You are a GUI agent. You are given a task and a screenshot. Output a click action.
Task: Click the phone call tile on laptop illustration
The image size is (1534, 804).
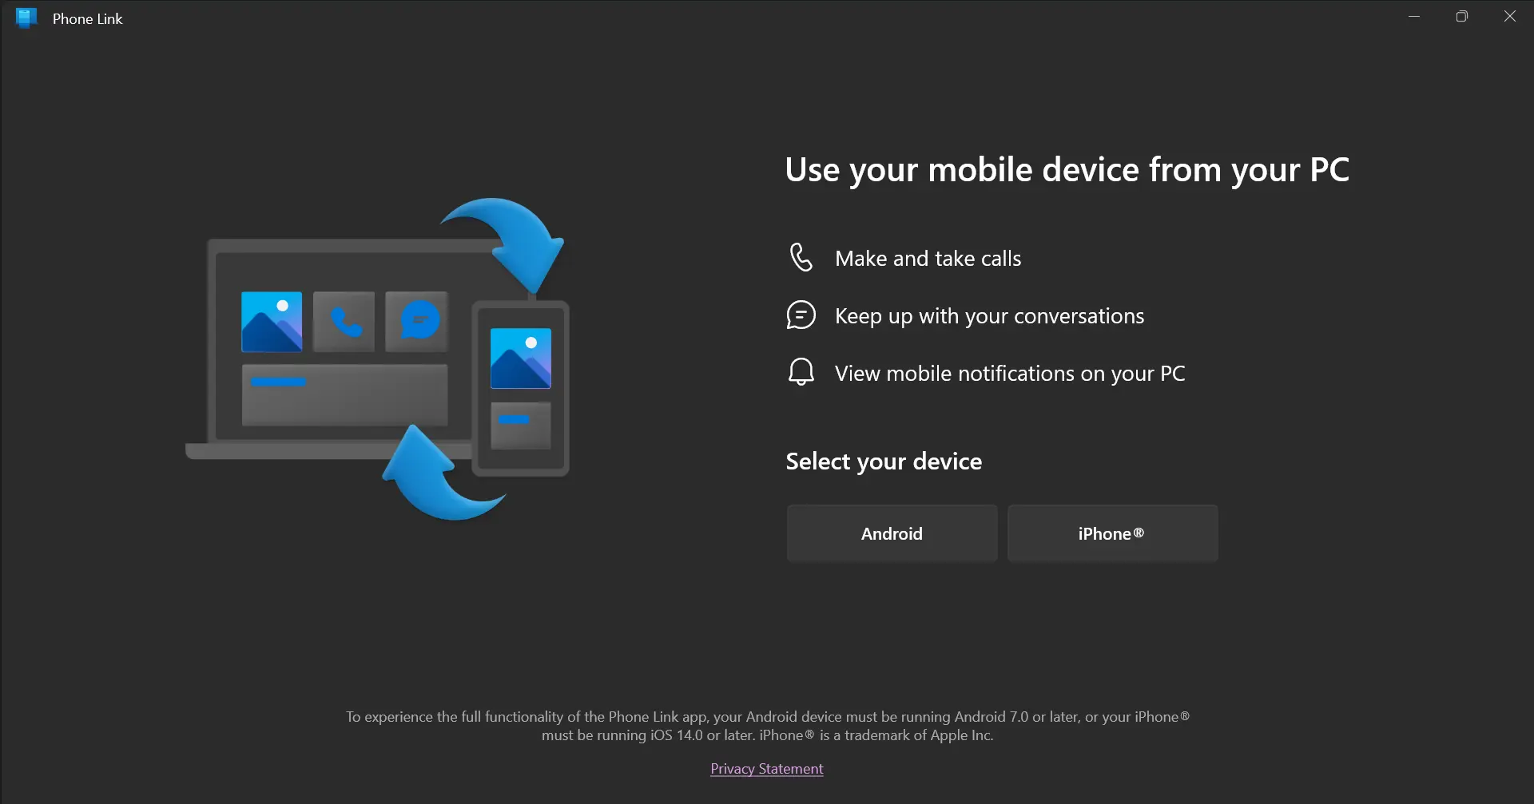(x=344, y=322)
